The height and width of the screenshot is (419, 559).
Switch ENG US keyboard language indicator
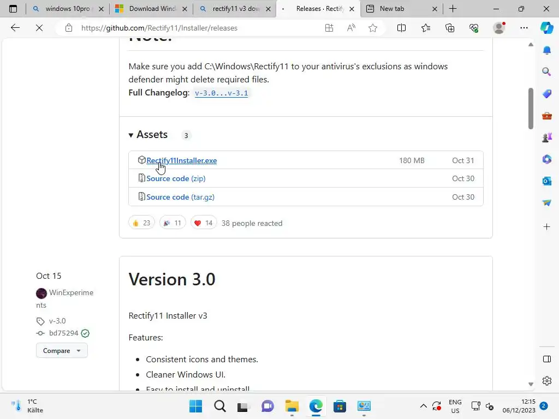[455, 406]
